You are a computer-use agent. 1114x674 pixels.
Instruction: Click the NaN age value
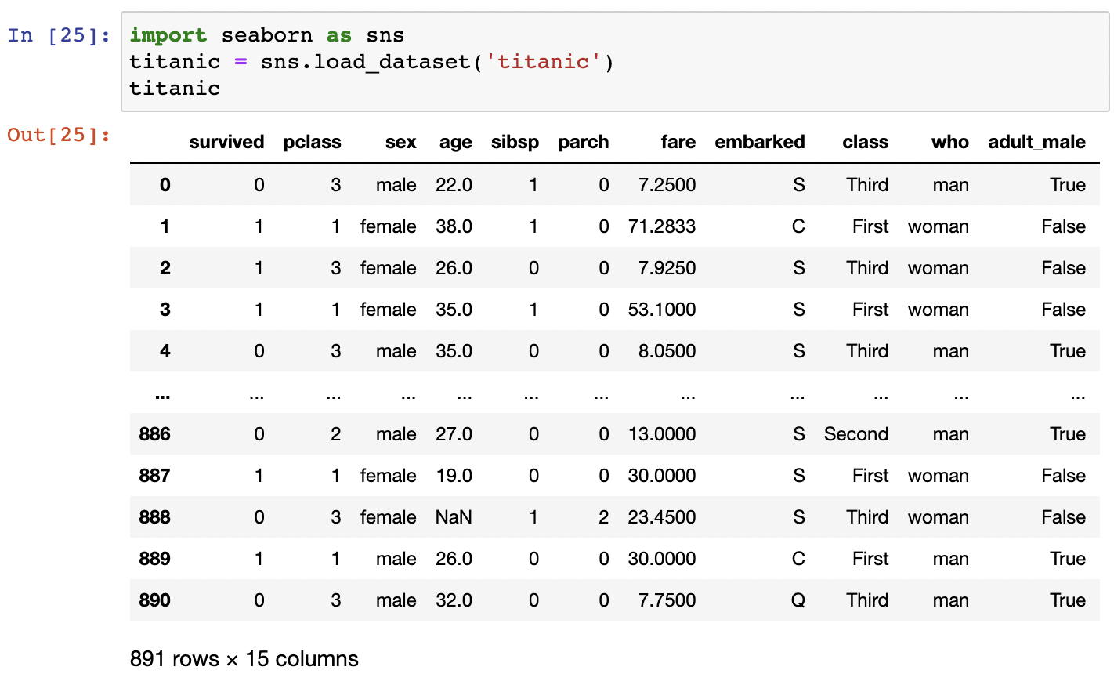pyautogui.click(x=454, y=517)
